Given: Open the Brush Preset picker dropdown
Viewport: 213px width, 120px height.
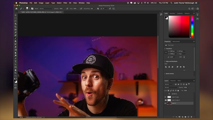Looking at the screenshot, I should 29,9.
